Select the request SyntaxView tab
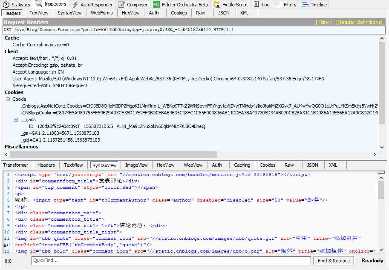This screenshot has width=389, height=270. 69,13
